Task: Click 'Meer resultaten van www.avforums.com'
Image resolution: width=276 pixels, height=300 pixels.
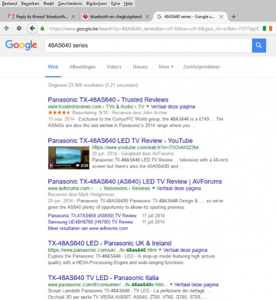Action: click(88, 228)
